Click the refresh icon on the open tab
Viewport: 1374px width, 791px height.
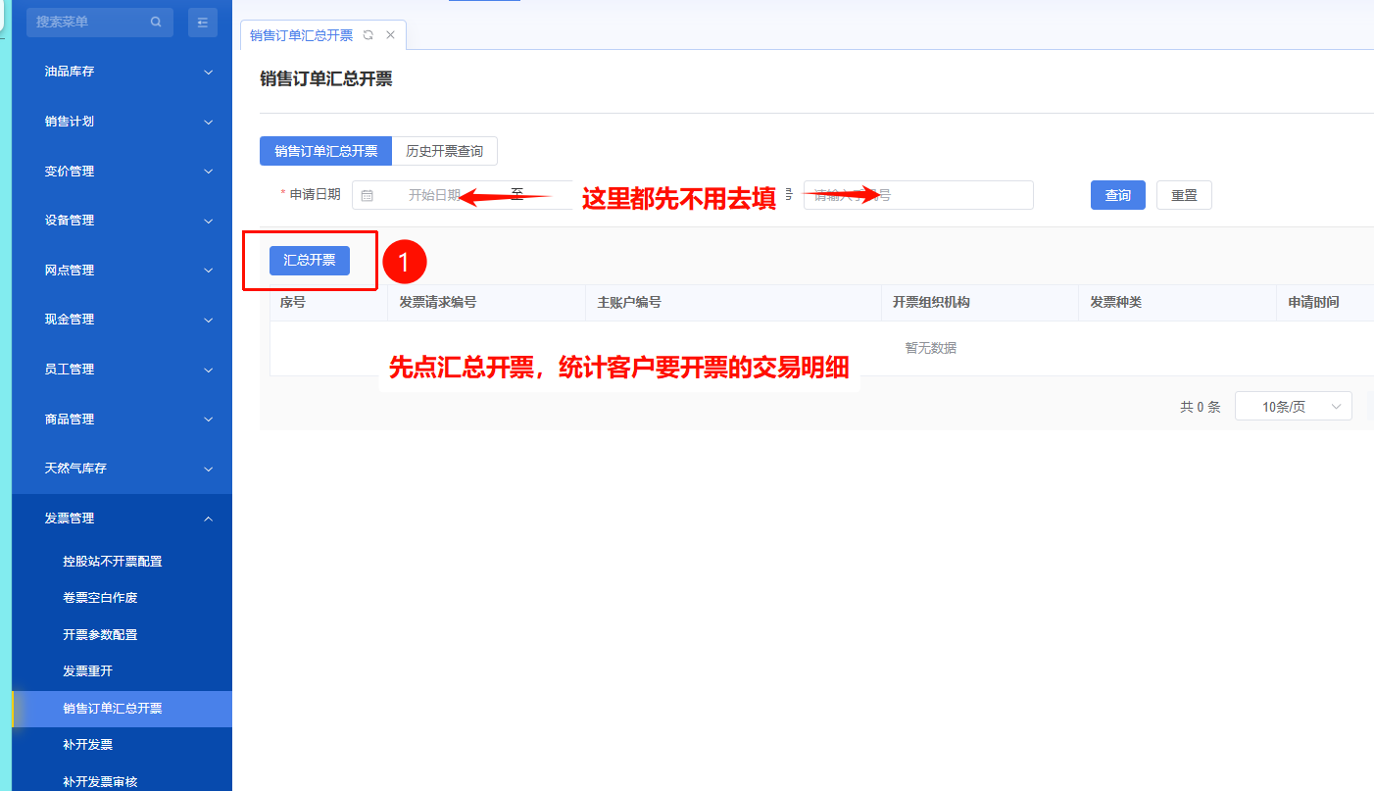click(368, 35)
